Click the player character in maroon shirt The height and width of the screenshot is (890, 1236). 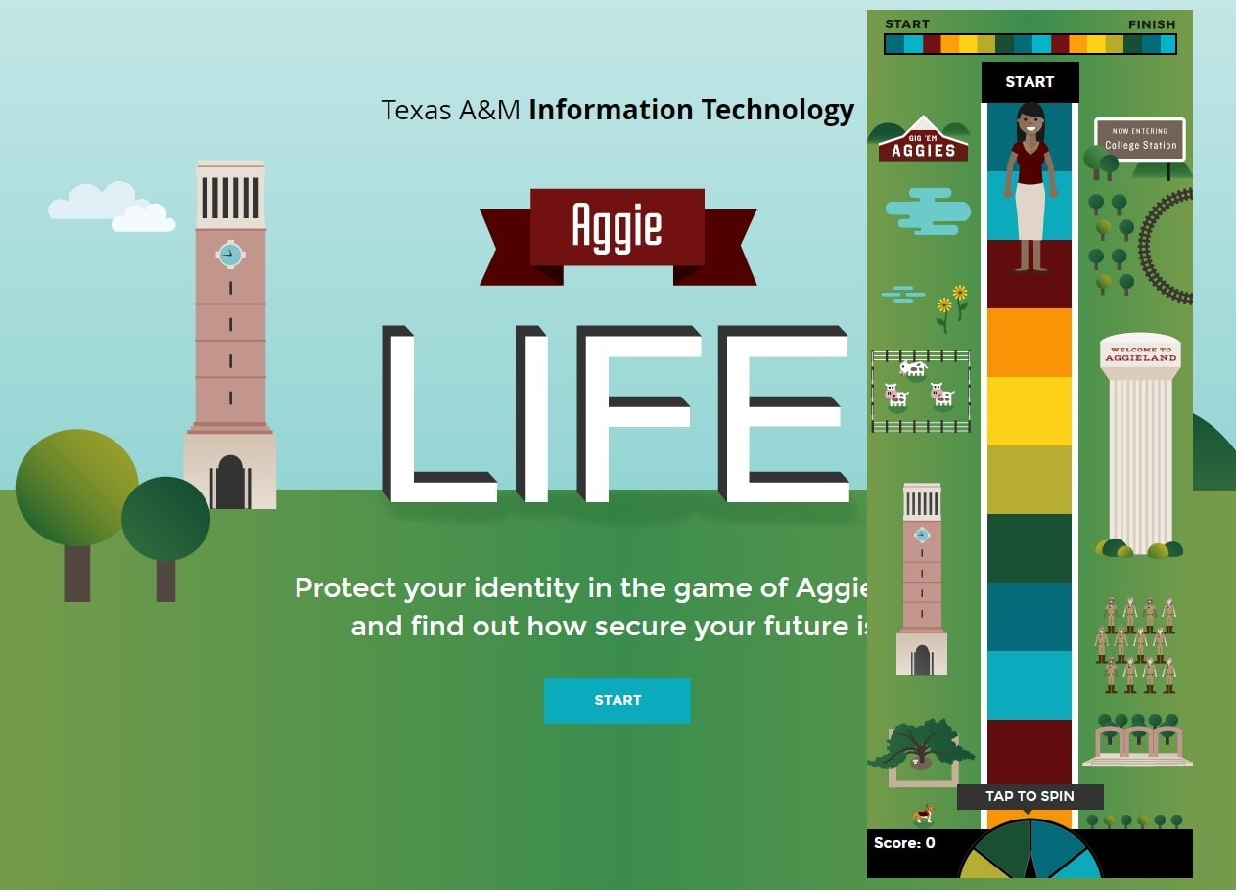pos(1030,188)
